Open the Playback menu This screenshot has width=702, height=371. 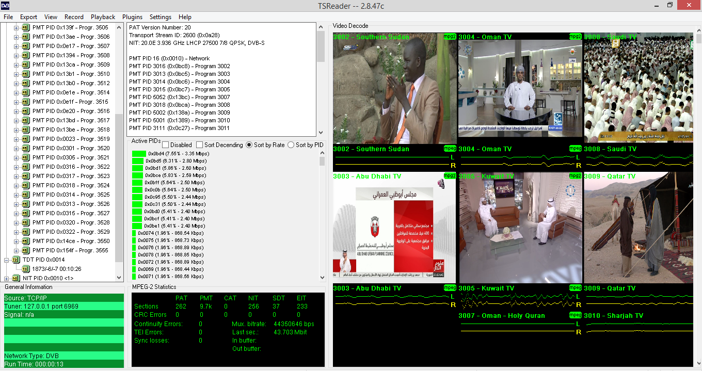(103, 17)
